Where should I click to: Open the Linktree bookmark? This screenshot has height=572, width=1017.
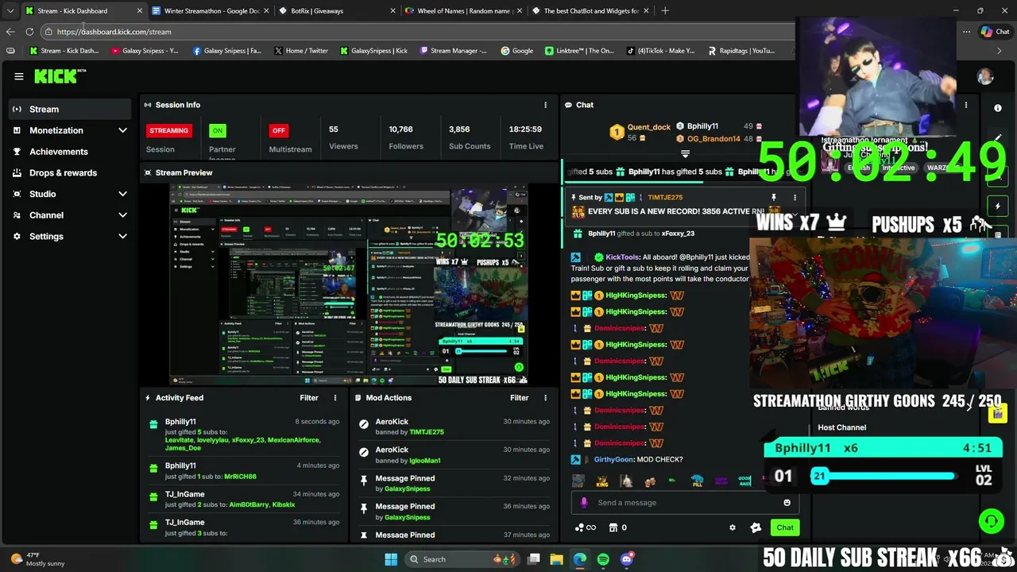pos(579,51)
